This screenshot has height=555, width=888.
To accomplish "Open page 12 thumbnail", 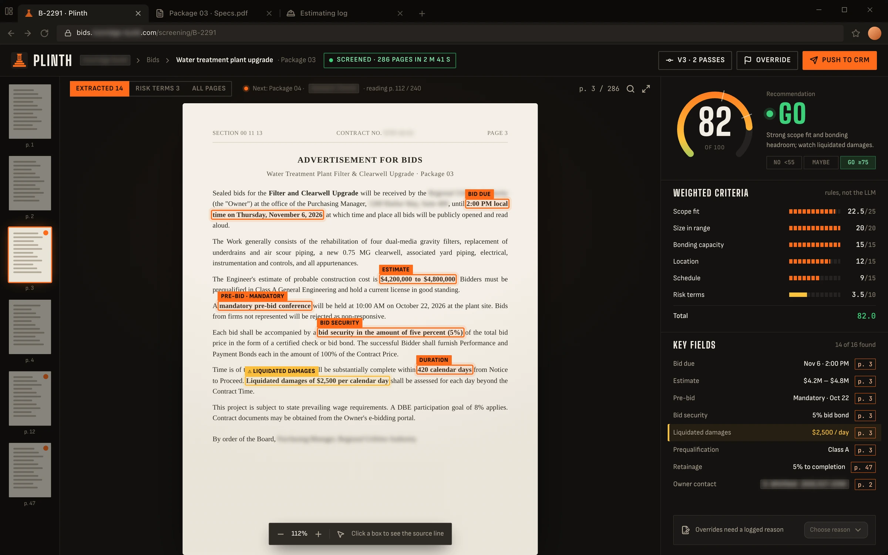I will (30, 398).
